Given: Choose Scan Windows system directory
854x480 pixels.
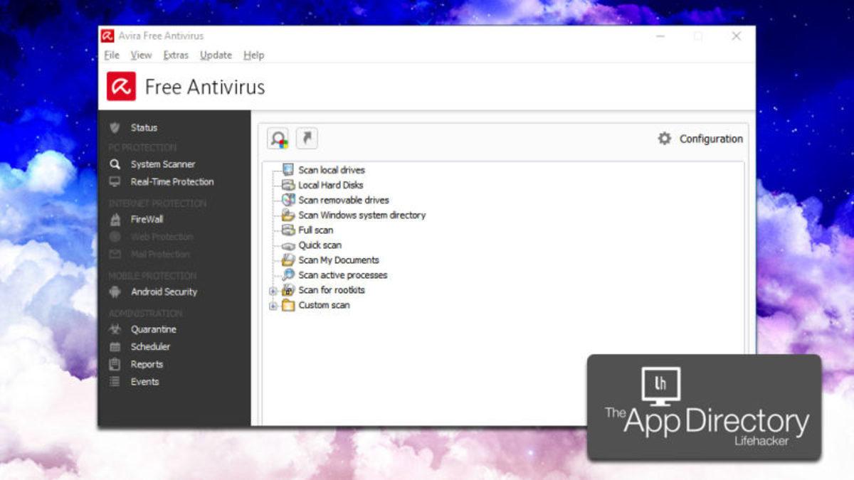Looking at the screenshot, I should pyautogui.click(x=362, y=215).
